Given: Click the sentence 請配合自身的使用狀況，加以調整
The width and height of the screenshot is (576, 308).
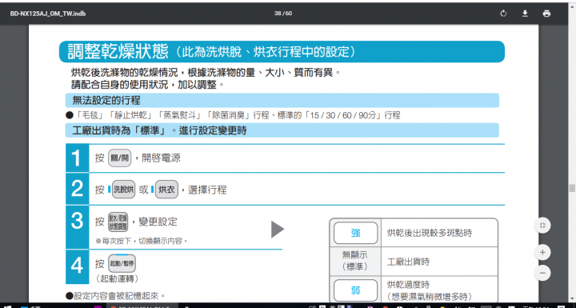Looking at the screenshot, I should point(147,85).
